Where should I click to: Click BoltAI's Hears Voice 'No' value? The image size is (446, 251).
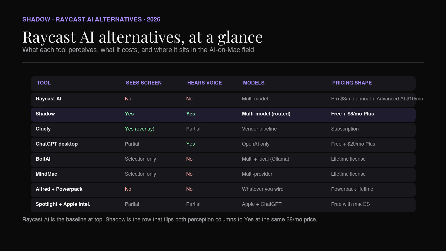tap(189, 159)
